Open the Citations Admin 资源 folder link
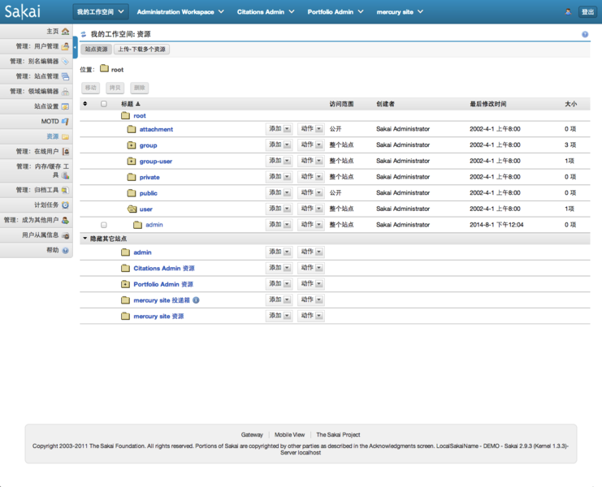Screen dimensions: 602x487 click(164, 269)
